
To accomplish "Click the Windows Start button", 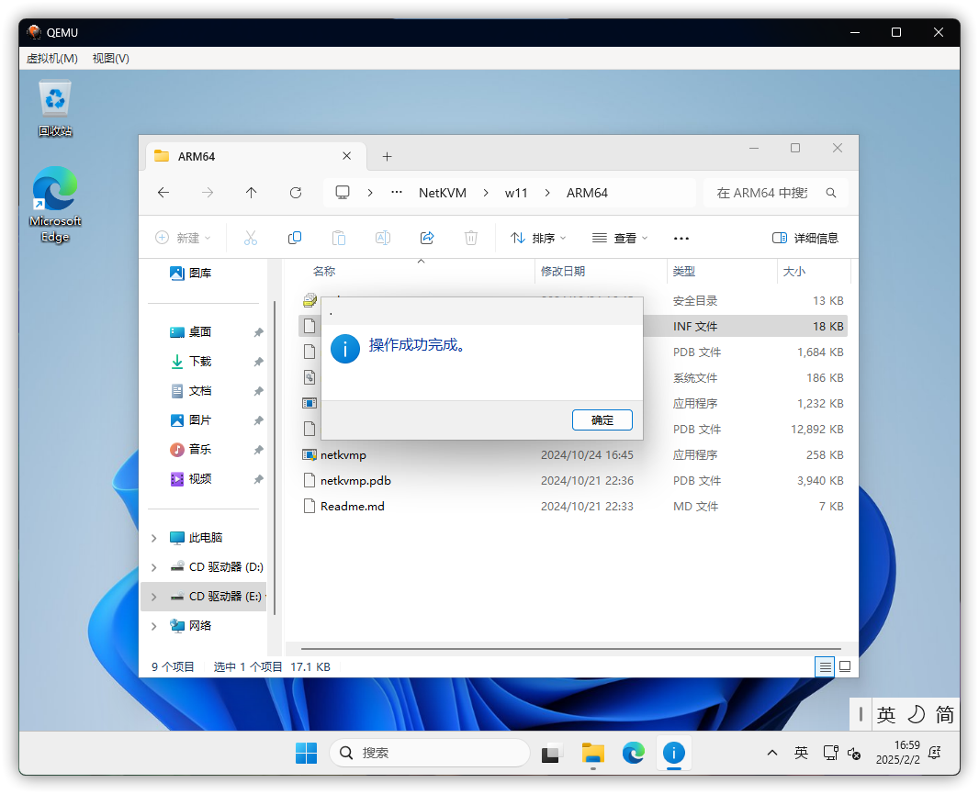I will [x=306, y=753].
